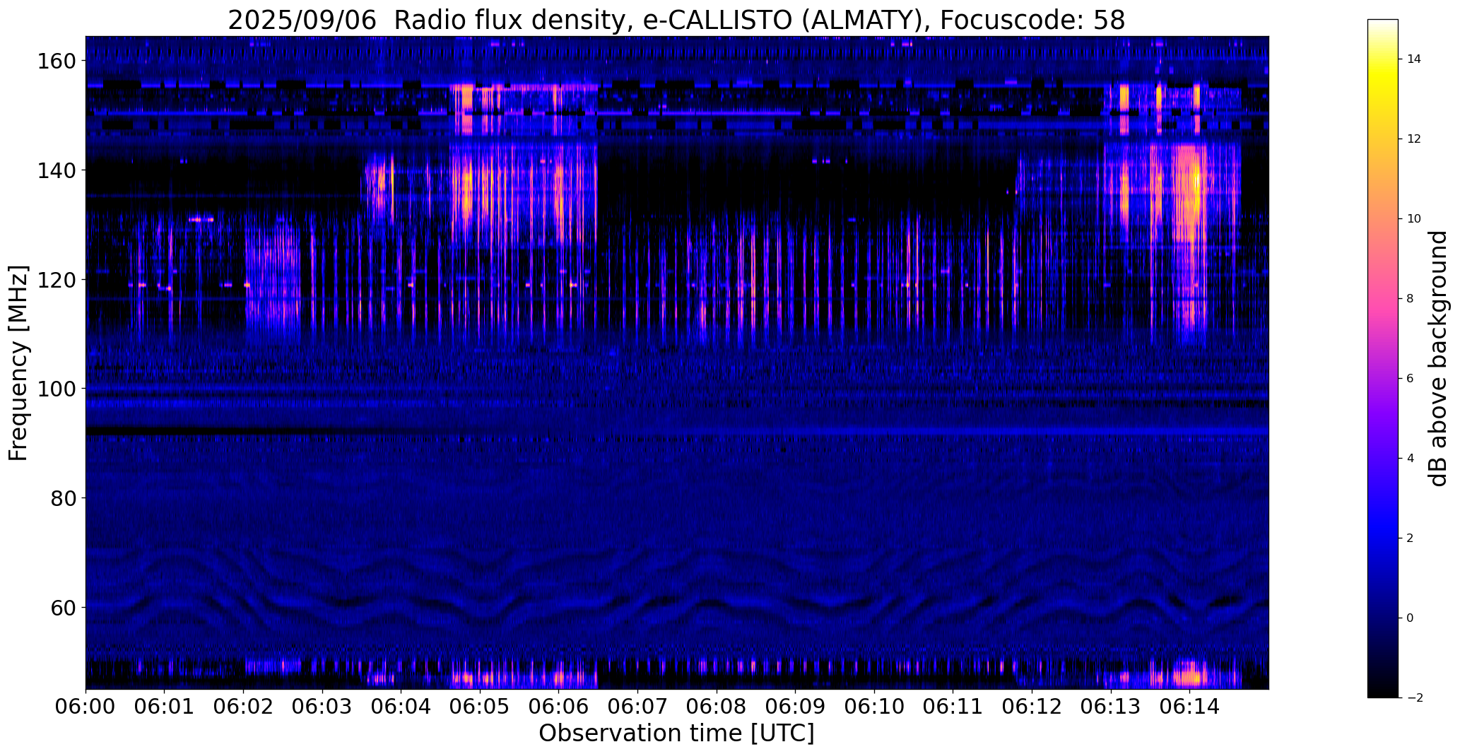This screenshot has width=1460, height=754.
Task: Click the 100 frequency tick label
Action: [55, 389]
